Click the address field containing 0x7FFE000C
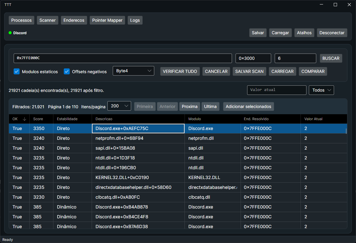Viewport: 356px width, 243px height. [x=123, y=58]
